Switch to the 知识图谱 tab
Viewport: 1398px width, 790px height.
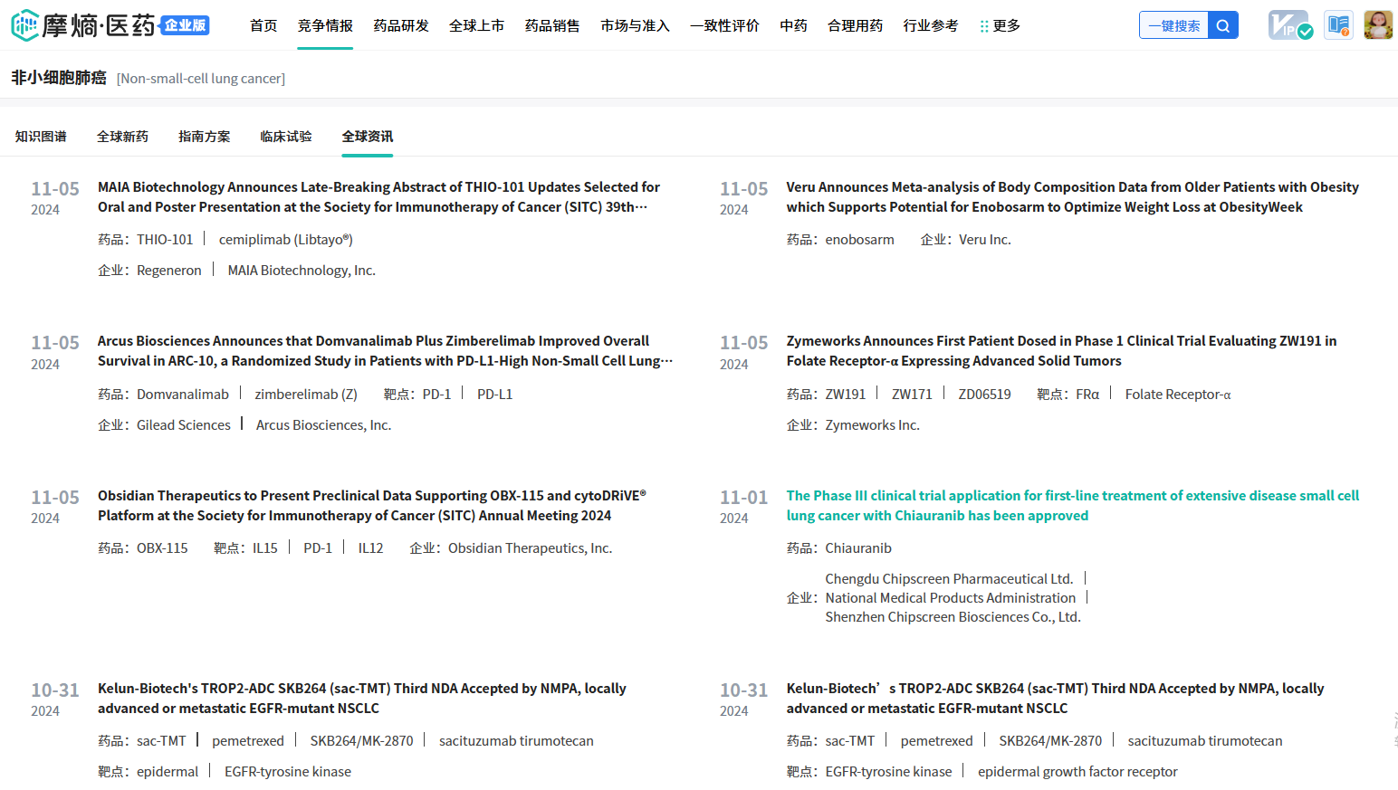click(x=41, y=137)
